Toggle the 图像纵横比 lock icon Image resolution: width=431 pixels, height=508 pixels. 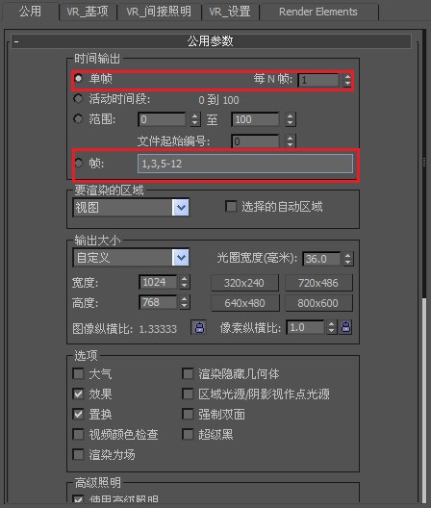pos(199,327)
